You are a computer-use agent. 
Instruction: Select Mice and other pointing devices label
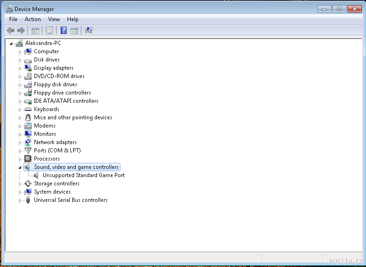(73, 117)
